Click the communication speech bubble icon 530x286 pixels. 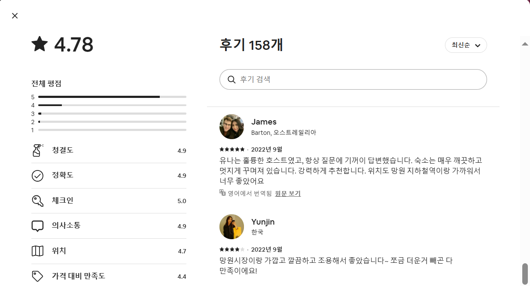coord(38,226)
